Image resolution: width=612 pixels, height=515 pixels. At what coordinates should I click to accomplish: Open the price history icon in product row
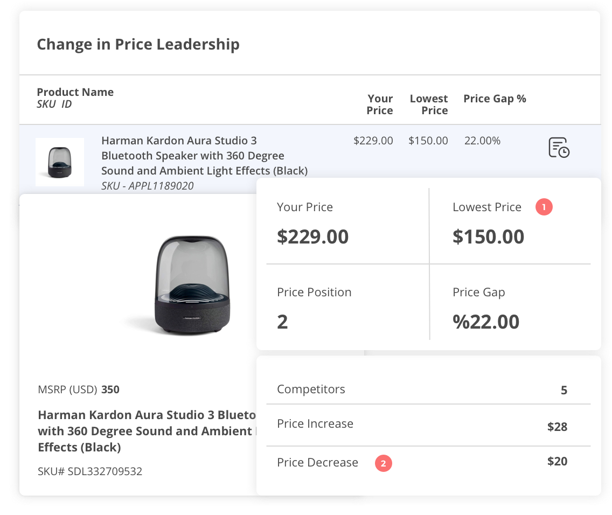coord(559,148)
